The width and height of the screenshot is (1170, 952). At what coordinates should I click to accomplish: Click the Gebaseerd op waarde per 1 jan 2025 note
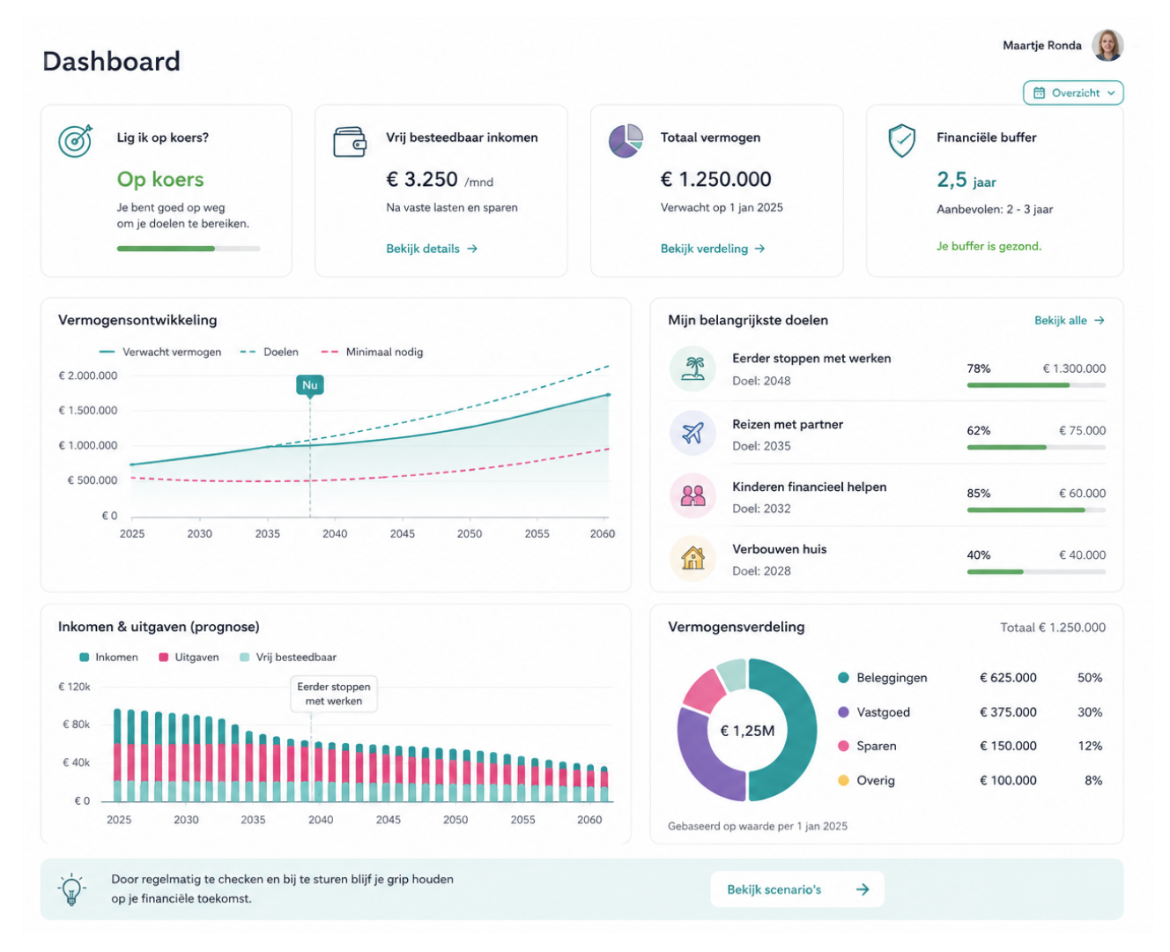tap(758, 826)
